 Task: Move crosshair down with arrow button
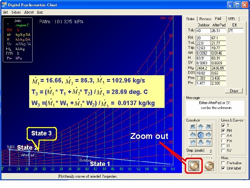click(200, 142)
